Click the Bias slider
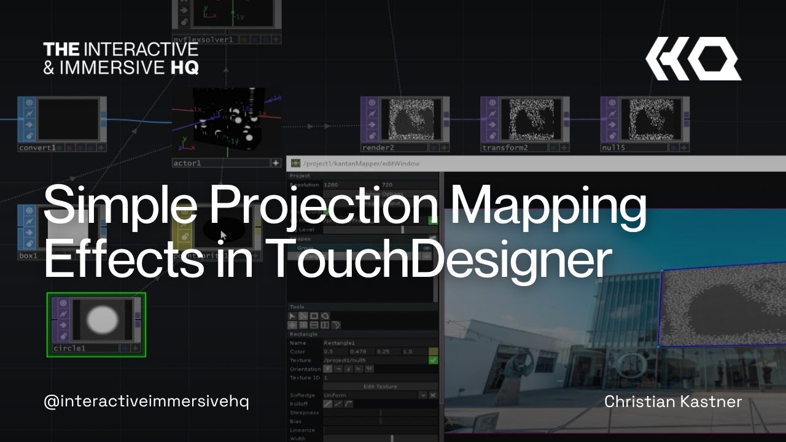 pyautogui.click(x=381, y=421)
